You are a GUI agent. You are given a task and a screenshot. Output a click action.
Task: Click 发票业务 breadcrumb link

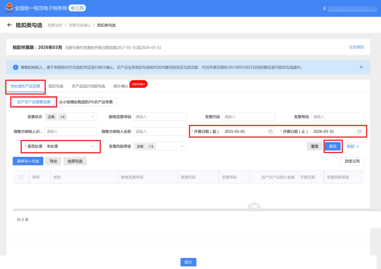[55, 25]
